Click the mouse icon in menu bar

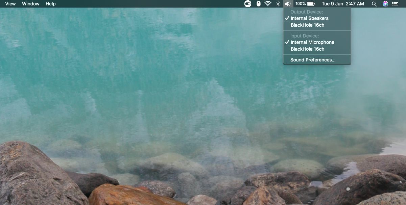tap(259, 4)
